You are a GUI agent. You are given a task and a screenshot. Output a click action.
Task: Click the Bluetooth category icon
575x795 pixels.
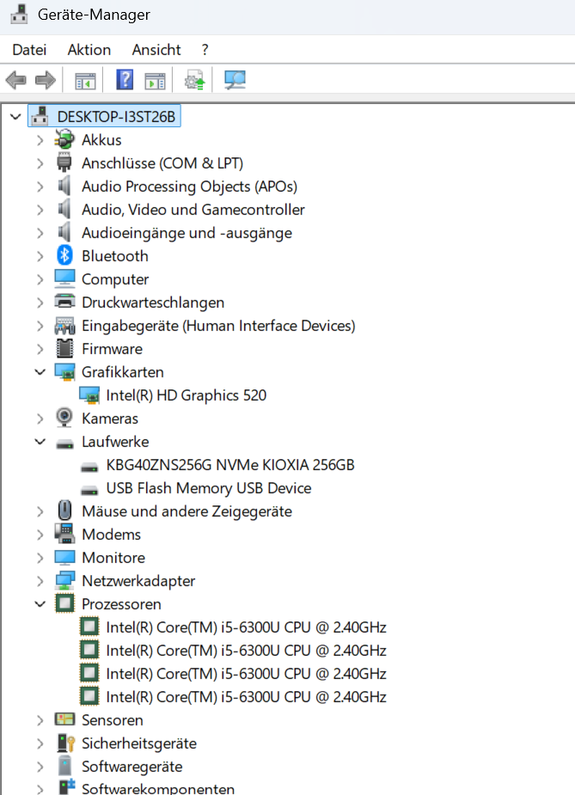coord(64,255)
